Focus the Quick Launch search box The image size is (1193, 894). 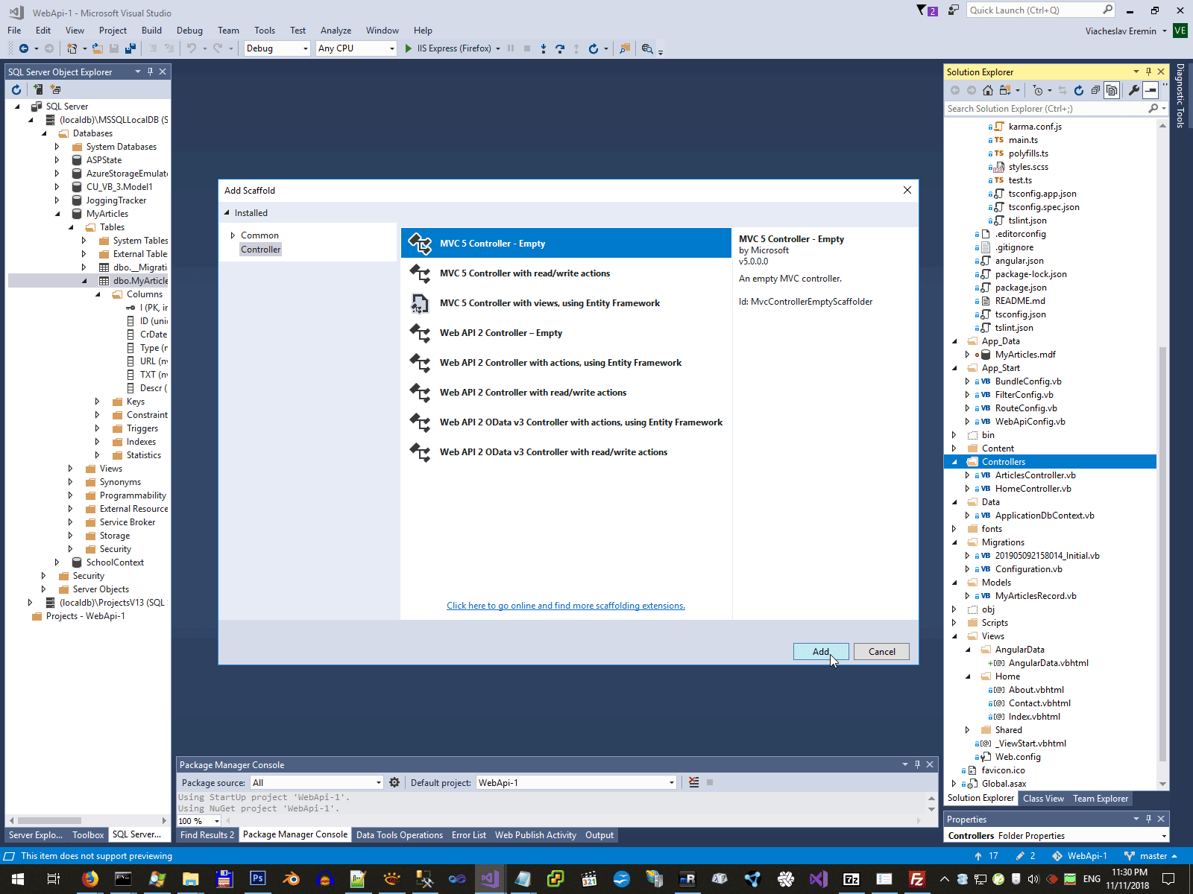pyautogui.click(x=1035, y=10)
